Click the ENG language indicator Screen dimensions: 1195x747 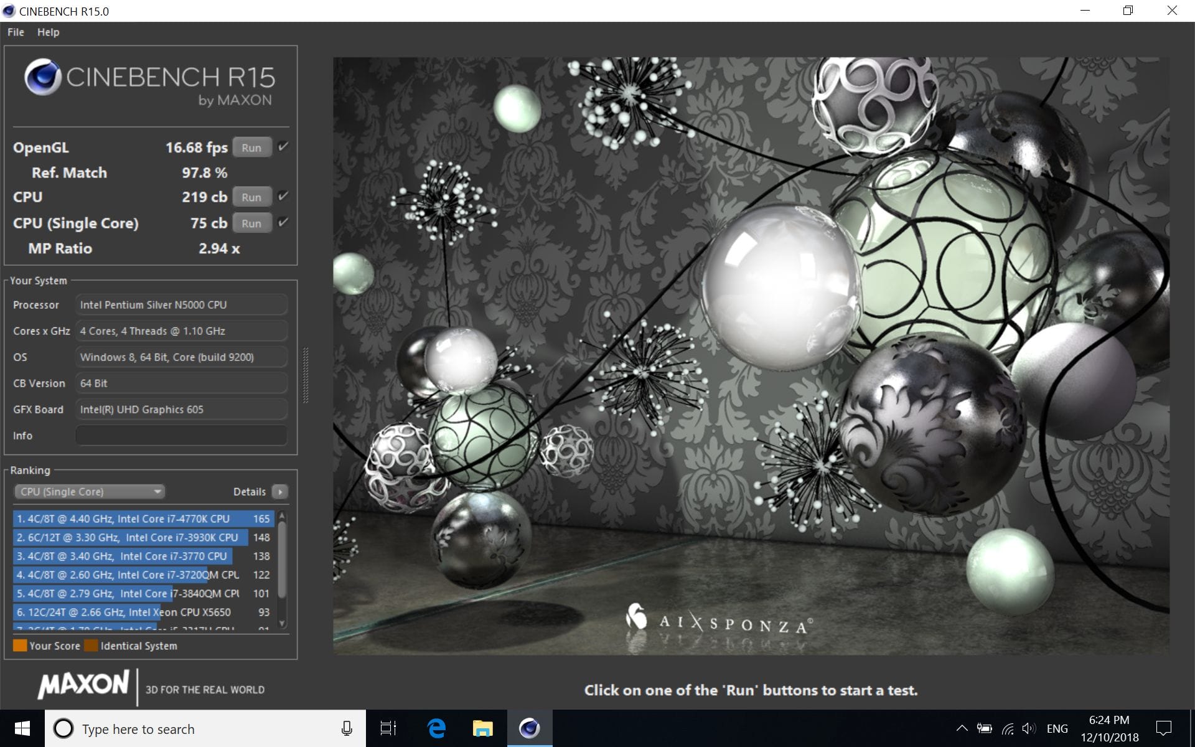click(1057, 728)
